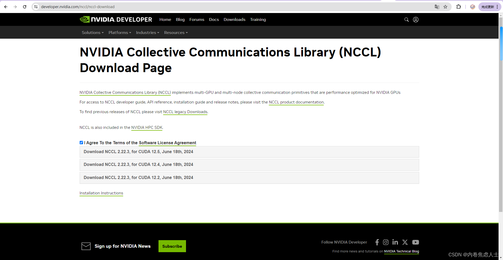Open the Forums nav item
This screenshot has width=503, height=260.
pyautogui.click(x=197, y=20)
